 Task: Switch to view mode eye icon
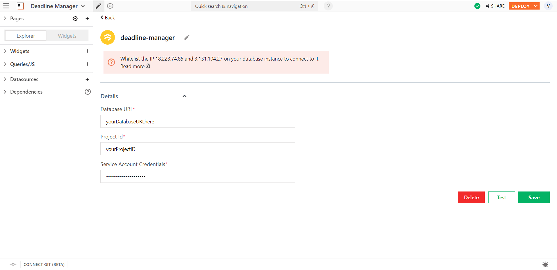coord(110,6)
